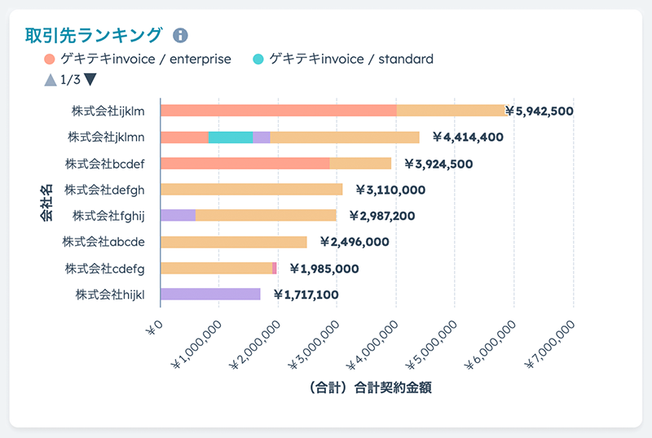Click the purple segment of 株式会社fghij bar

coord(178,216)
